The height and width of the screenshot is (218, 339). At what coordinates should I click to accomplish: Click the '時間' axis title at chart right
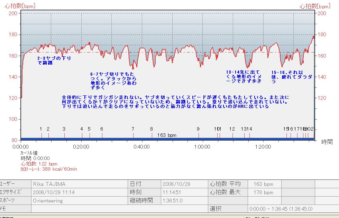[x=327, y=142]
